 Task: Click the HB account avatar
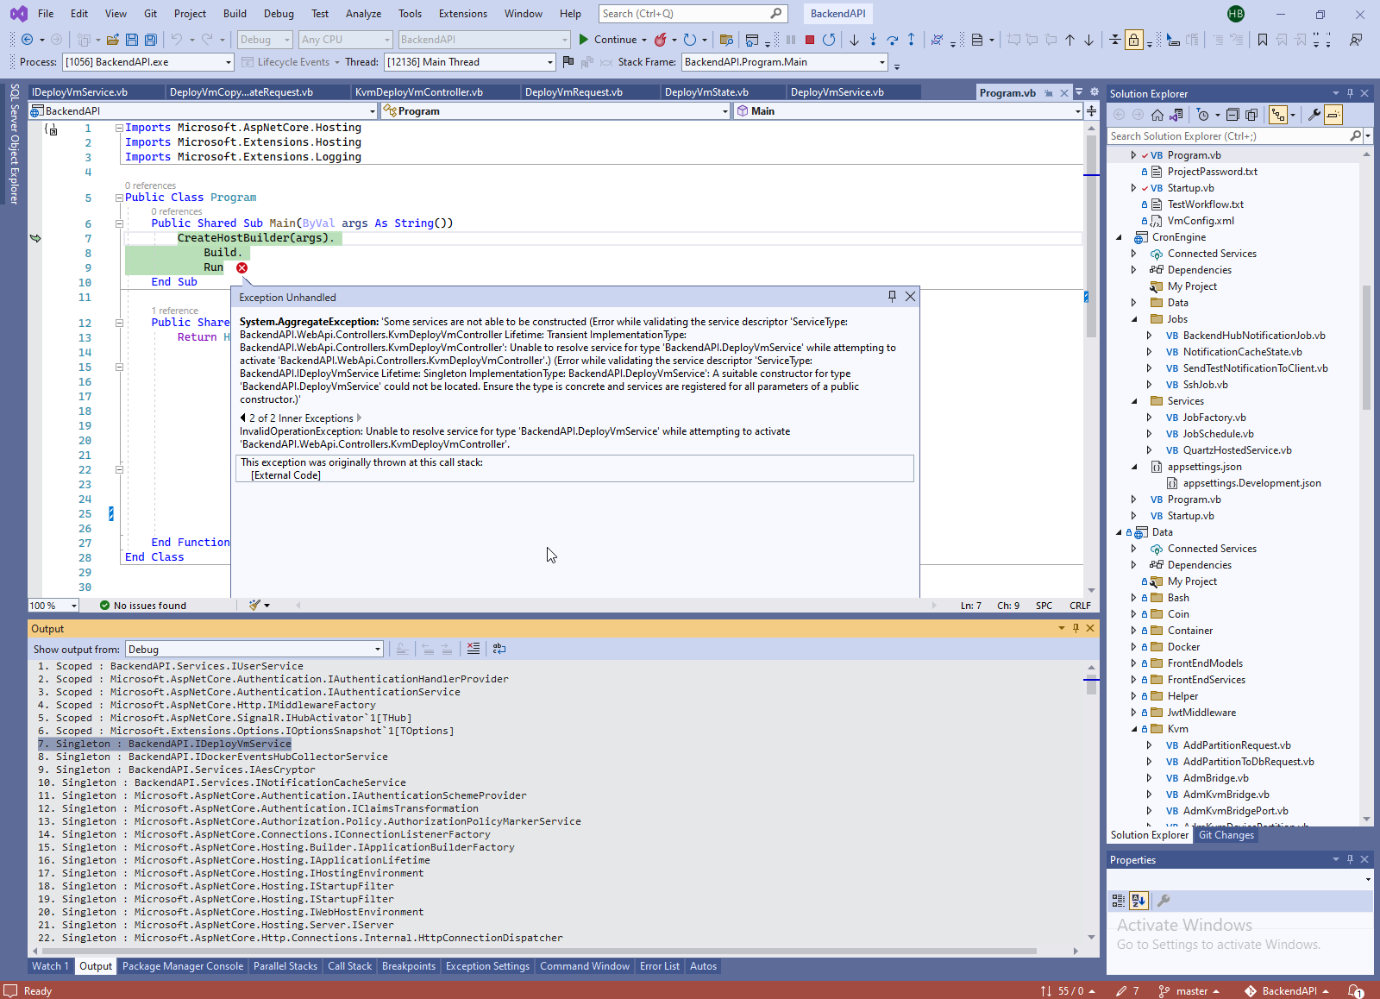[1236, 14]
